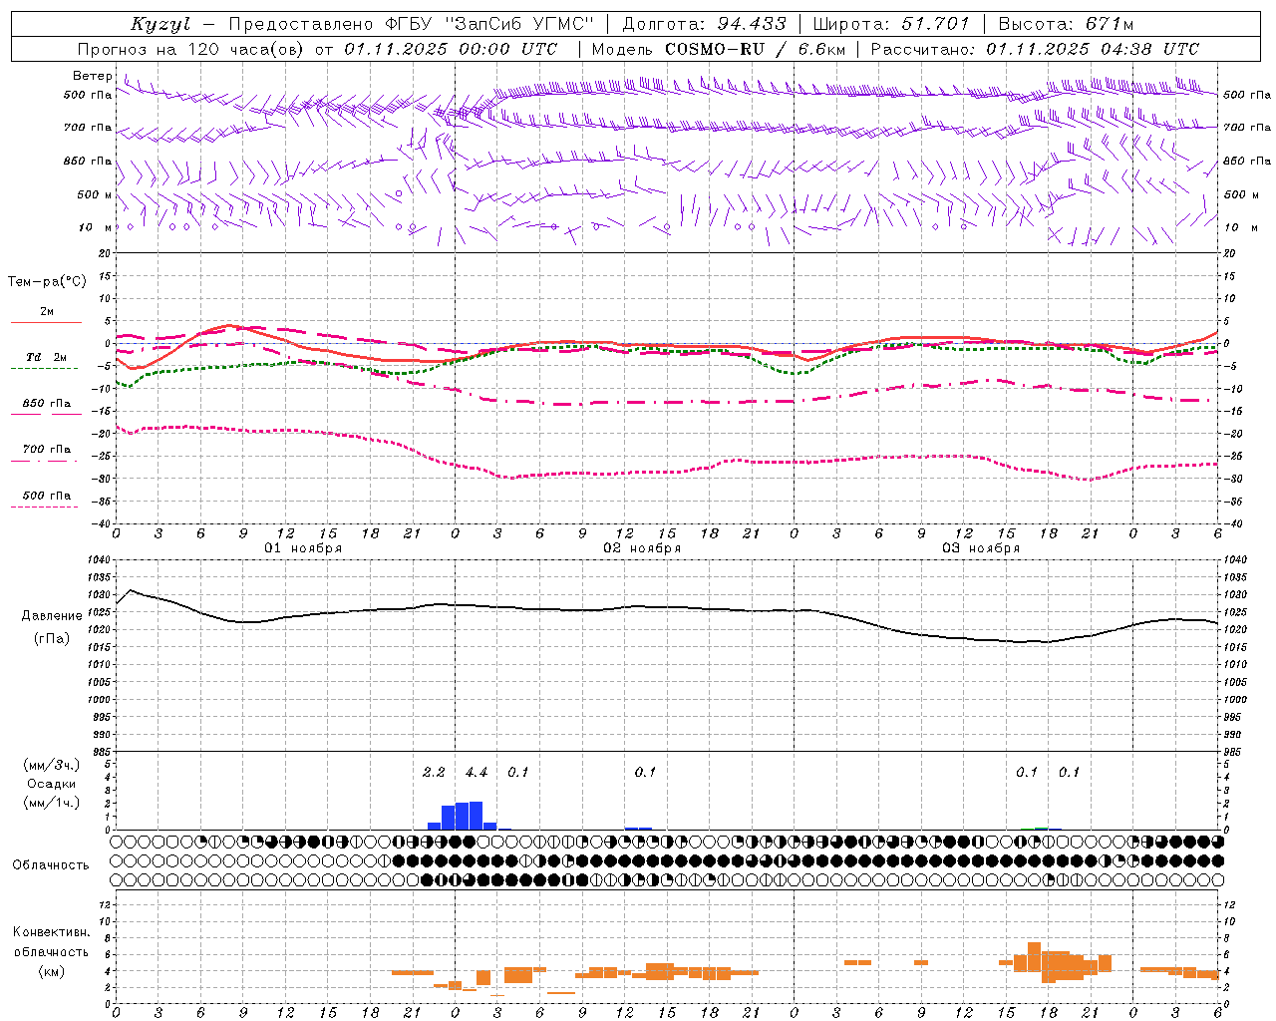Click the '(гПа)' pressure unit label

coord(51,639)
